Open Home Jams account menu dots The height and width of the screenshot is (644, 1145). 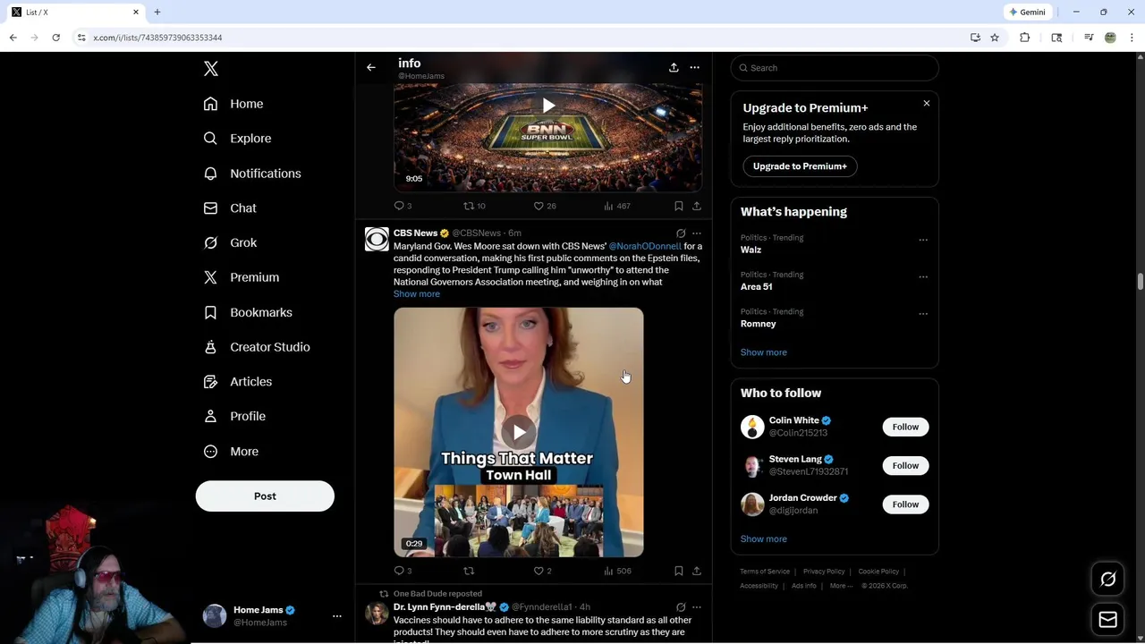click(x=337, y=615)
